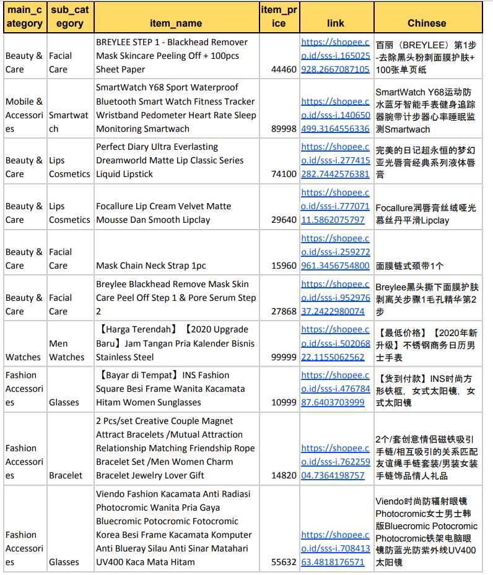Select the Chinese cell starting 【货到付款】

(x=428, y=389)
